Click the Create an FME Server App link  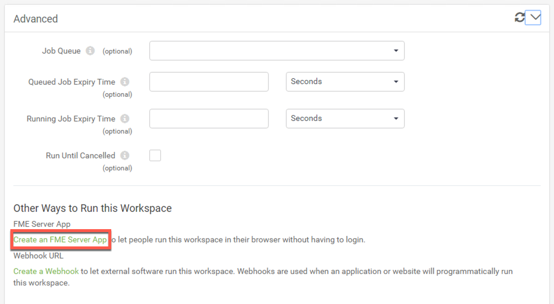[x=60, y=240]
